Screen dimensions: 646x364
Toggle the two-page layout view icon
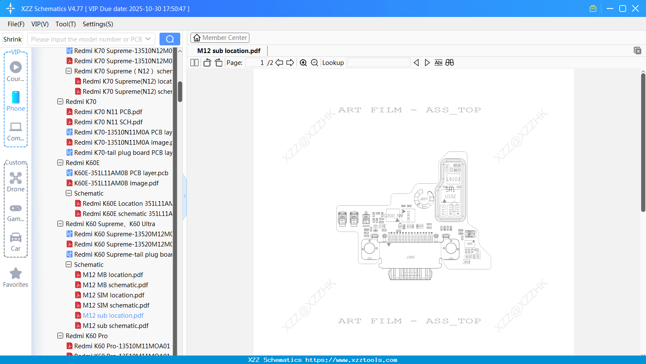click(x=195, y=63)
